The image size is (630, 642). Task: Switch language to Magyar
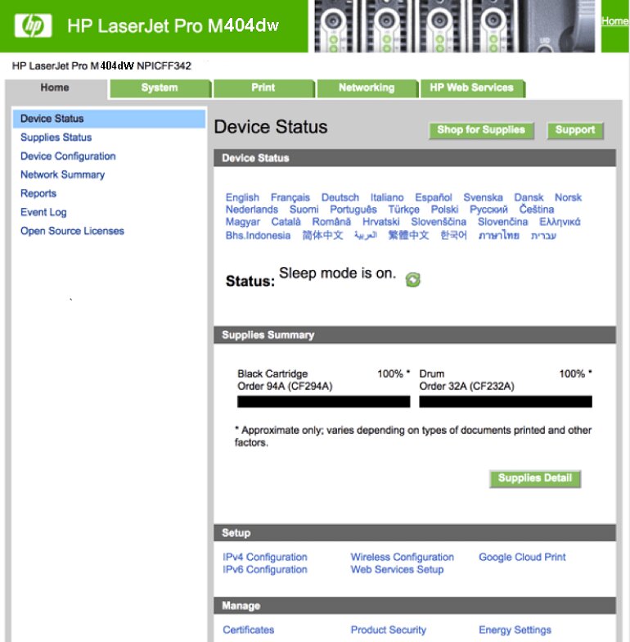pos(242,222)
